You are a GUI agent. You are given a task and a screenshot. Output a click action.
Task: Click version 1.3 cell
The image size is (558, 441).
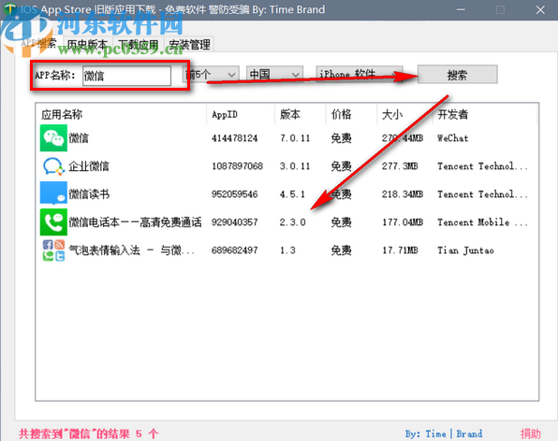click(287, 250)
